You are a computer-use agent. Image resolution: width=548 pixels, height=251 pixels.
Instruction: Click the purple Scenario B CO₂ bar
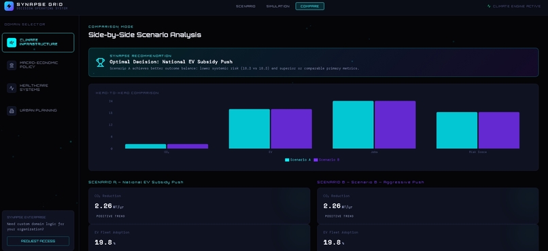coord(188,146)
